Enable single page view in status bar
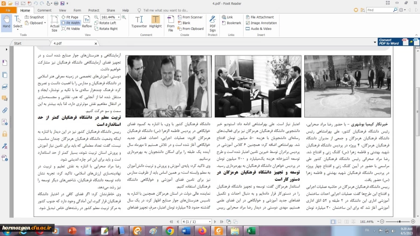Screen dimensions: 420x236 click(333, 222)
